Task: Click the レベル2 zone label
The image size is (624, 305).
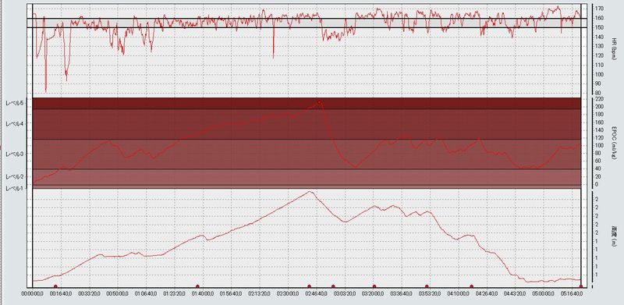Action: click(15, 177)
